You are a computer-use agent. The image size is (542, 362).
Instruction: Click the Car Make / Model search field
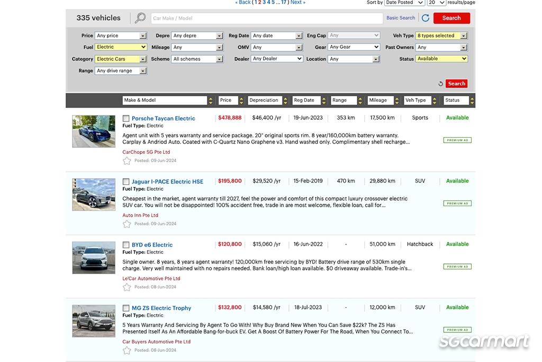pos(266,18)
